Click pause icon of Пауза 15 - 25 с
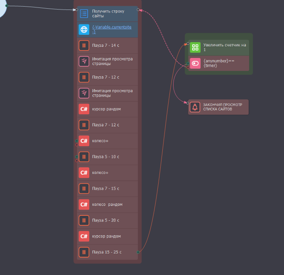 pos(84,252)
